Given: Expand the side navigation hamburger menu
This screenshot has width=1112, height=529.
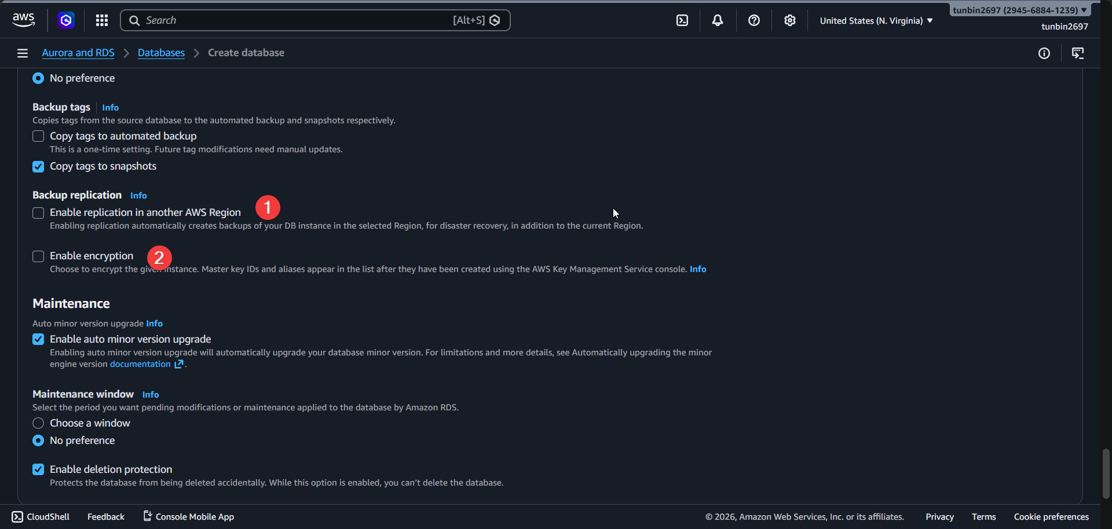Looking at the screenshot, I should pos(22,53).
